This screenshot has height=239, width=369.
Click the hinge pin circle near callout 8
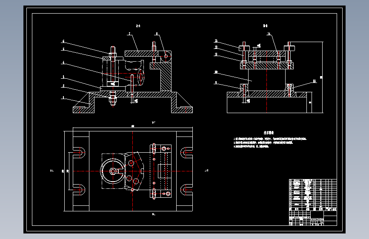coord(166,56)
